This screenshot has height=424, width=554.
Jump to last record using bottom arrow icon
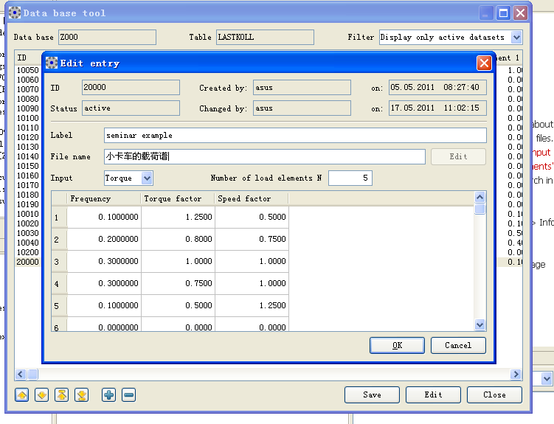82,395
